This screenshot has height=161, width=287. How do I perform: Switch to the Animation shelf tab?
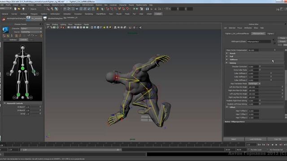coord(67,14)
